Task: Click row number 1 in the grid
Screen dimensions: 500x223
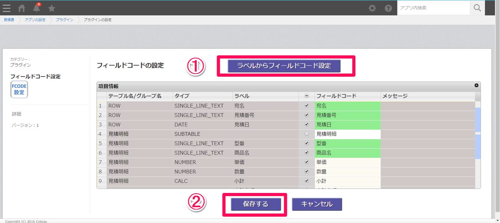Action: click(102, 106)
